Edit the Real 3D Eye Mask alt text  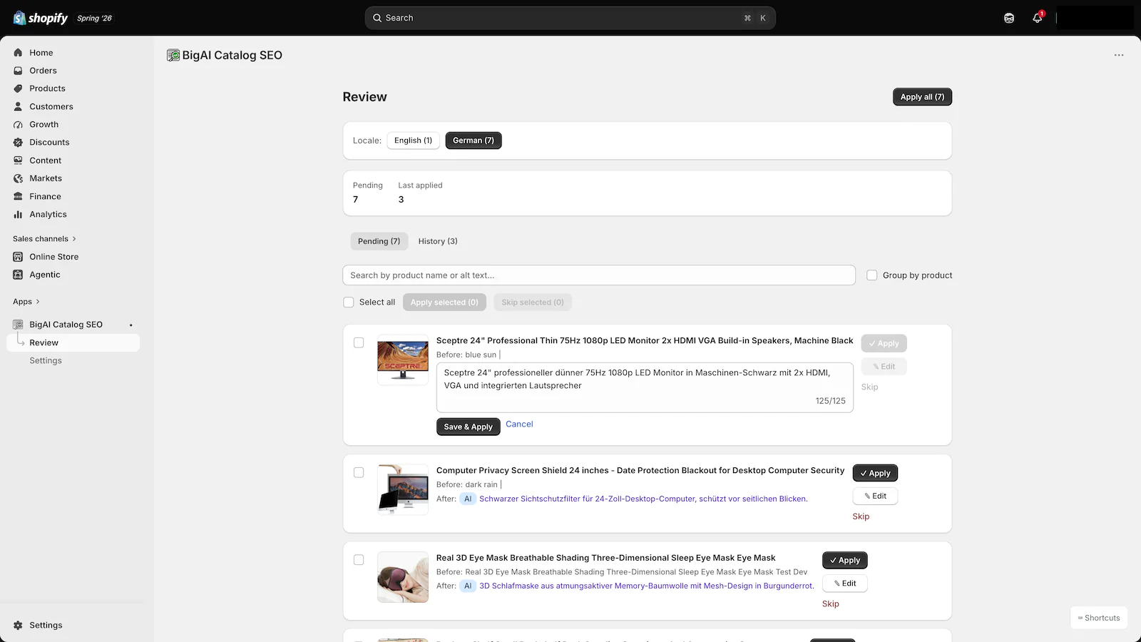(845, 583)
